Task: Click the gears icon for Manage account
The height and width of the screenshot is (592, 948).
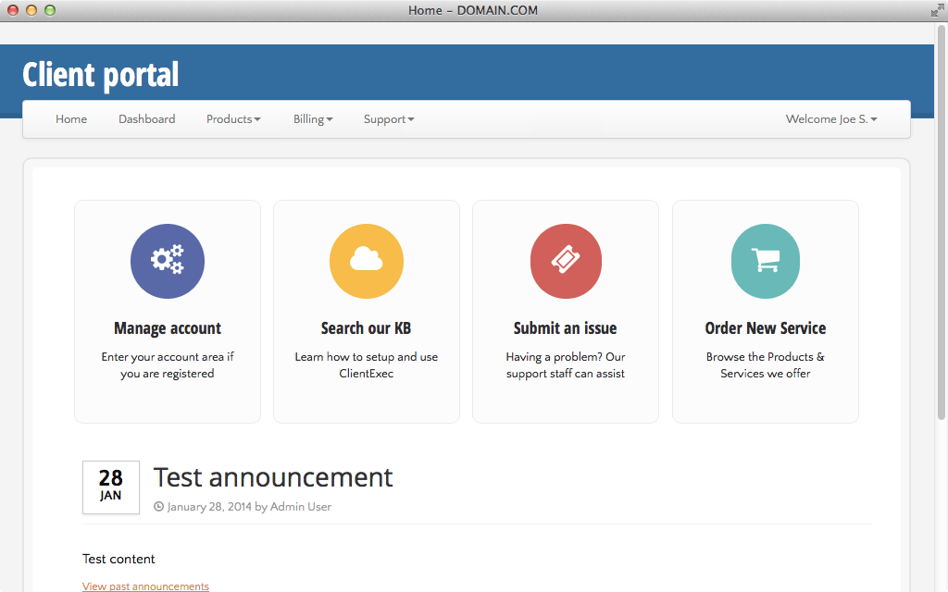Action: (x=168, y=261)
